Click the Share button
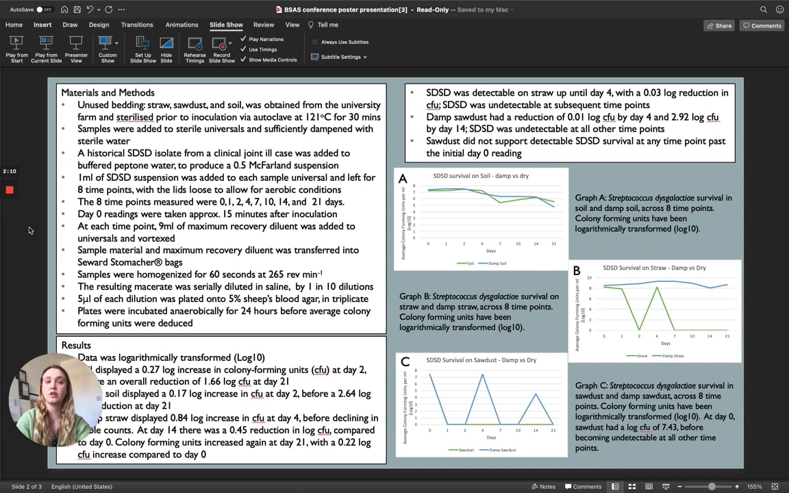The width and height of the screenshot is (789, 493). (718, 25)
